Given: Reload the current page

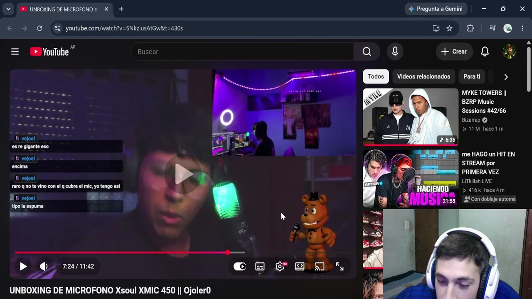Looking at the screenshot, I should click(x=39, y=28).
